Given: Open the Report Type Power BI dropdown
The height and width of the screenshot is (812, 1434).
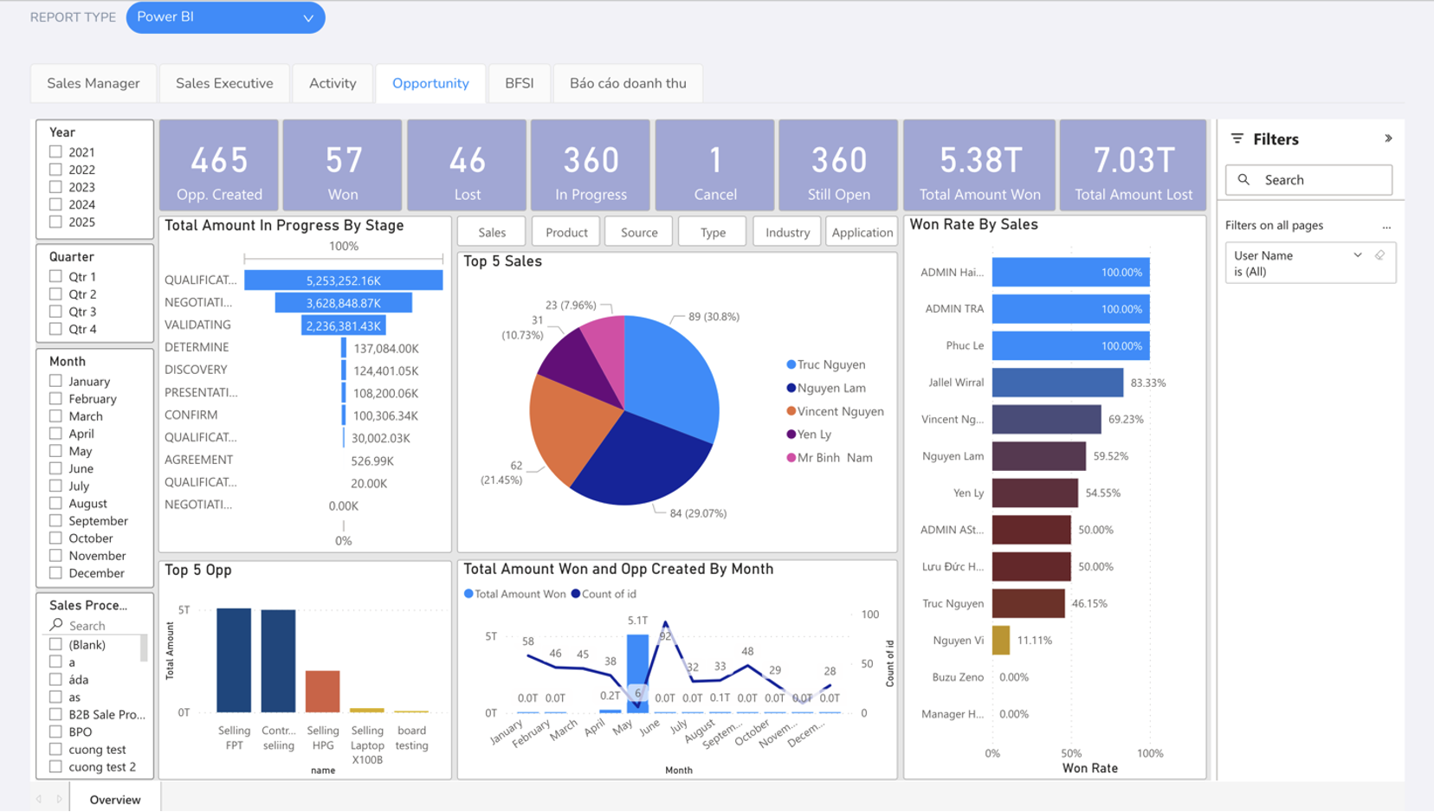Looking at the screenshot, I should click(225, 17).
